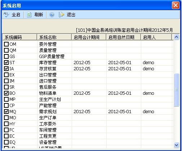
Task: Click the 启用自然日期 column header
Action: tap(123, 37)
